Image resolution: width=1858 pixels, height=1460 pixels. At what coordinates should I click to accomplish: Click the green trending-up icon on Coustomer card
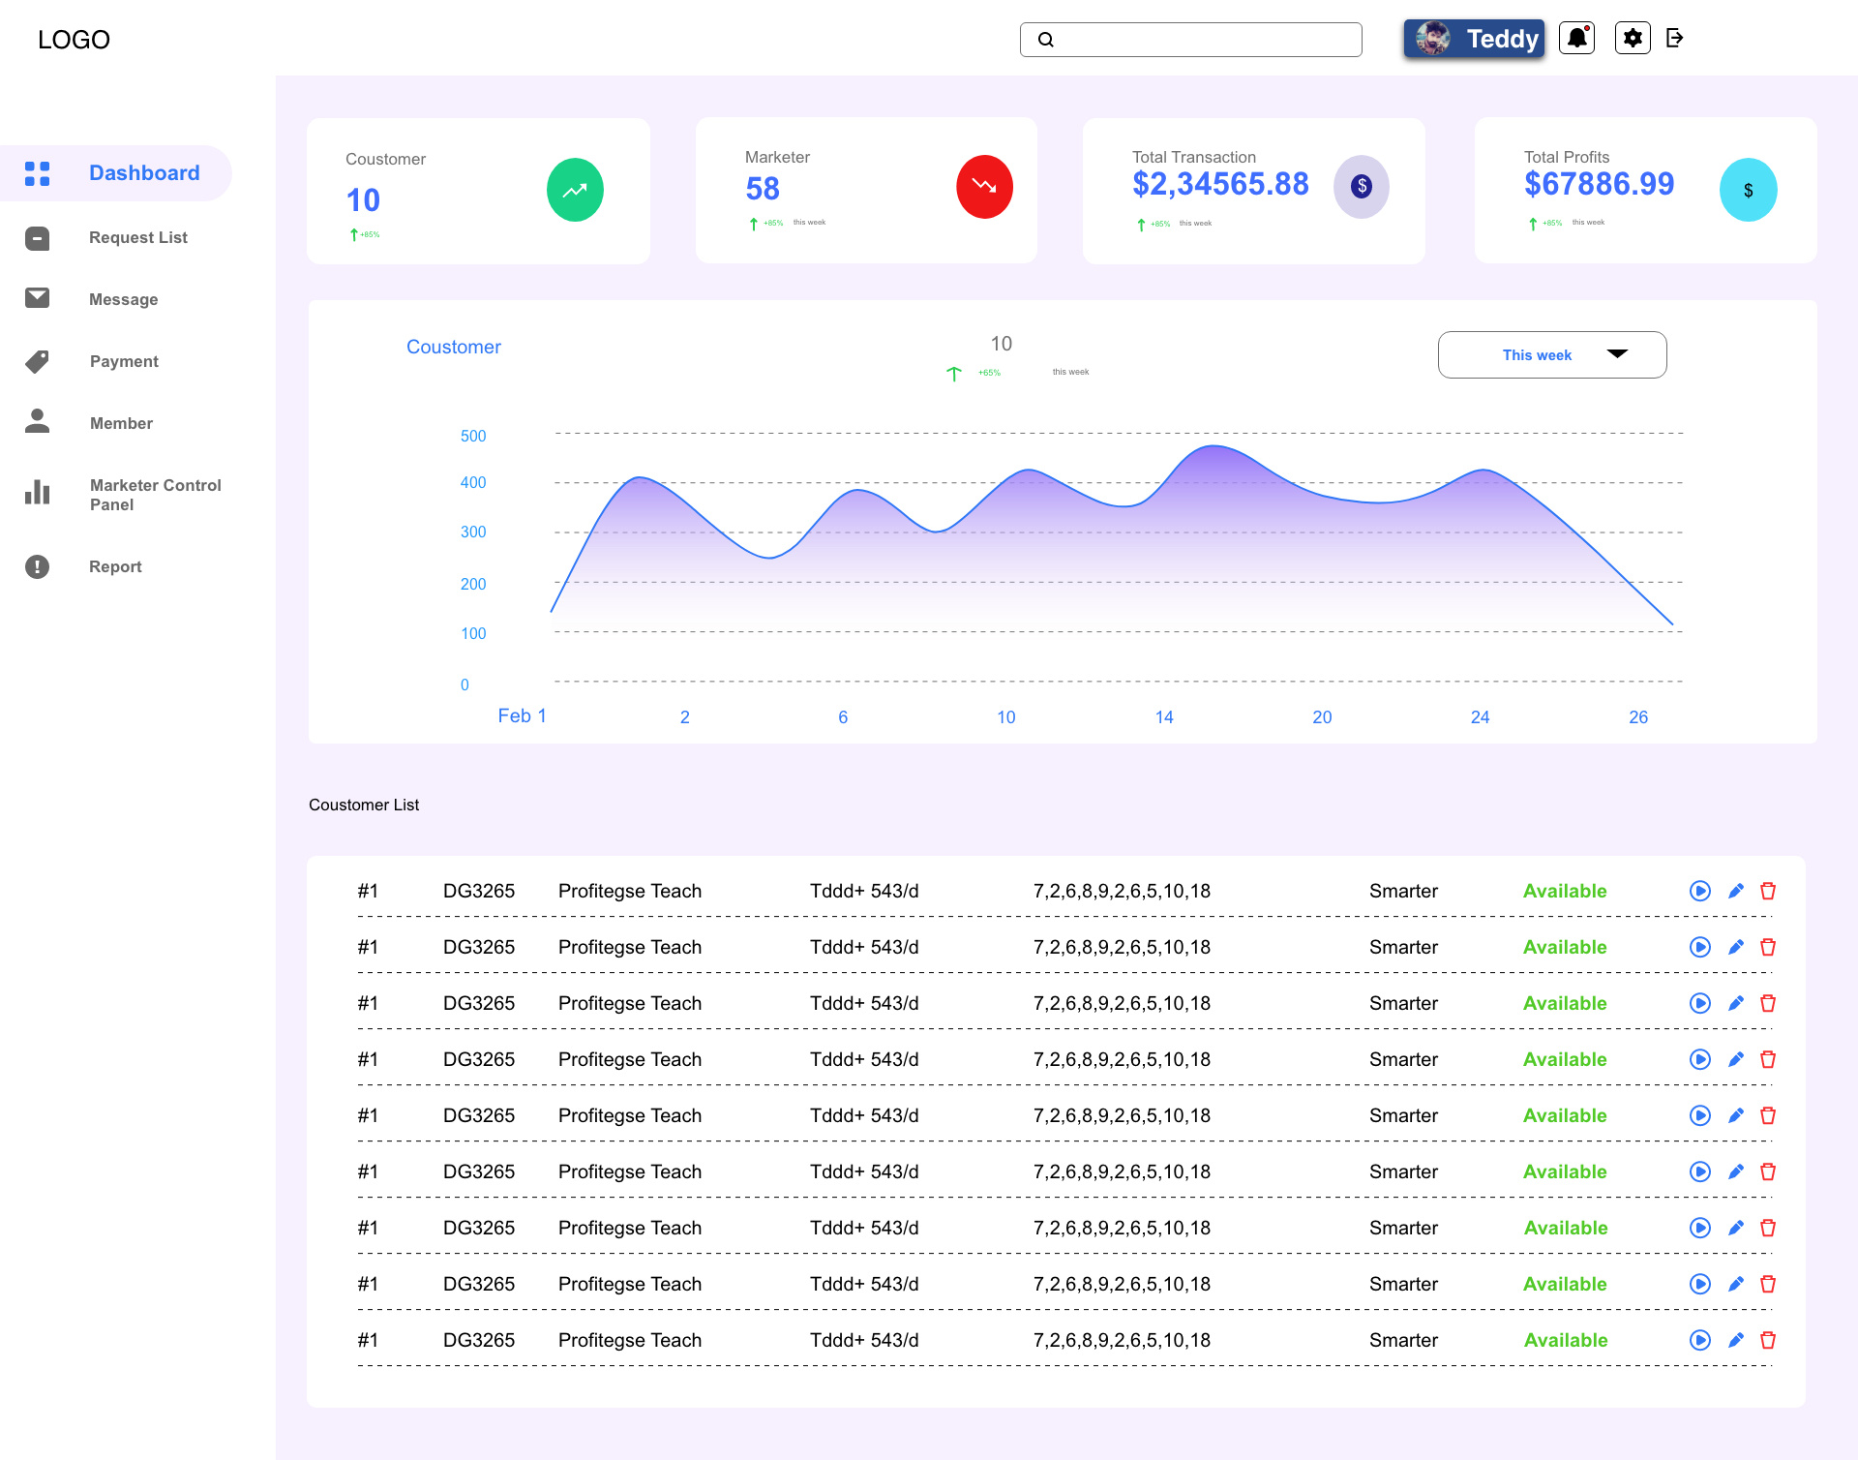point(575,190)
